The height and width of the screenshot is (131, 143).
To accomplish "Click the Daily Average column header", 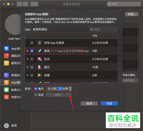I will click(95, 36).
